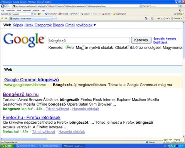Click the Add to Favorites icon
Viewport: 185px width, 148px height.
[x=6, y=18]
